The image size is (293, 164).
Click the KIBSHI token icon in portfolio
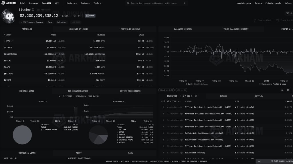pyautogui.click(x=5, y=74)
